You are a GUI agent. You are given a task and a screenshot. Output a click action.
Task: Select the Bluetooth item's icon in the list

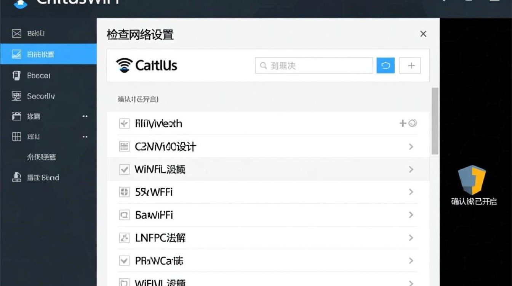click(124, 123)
